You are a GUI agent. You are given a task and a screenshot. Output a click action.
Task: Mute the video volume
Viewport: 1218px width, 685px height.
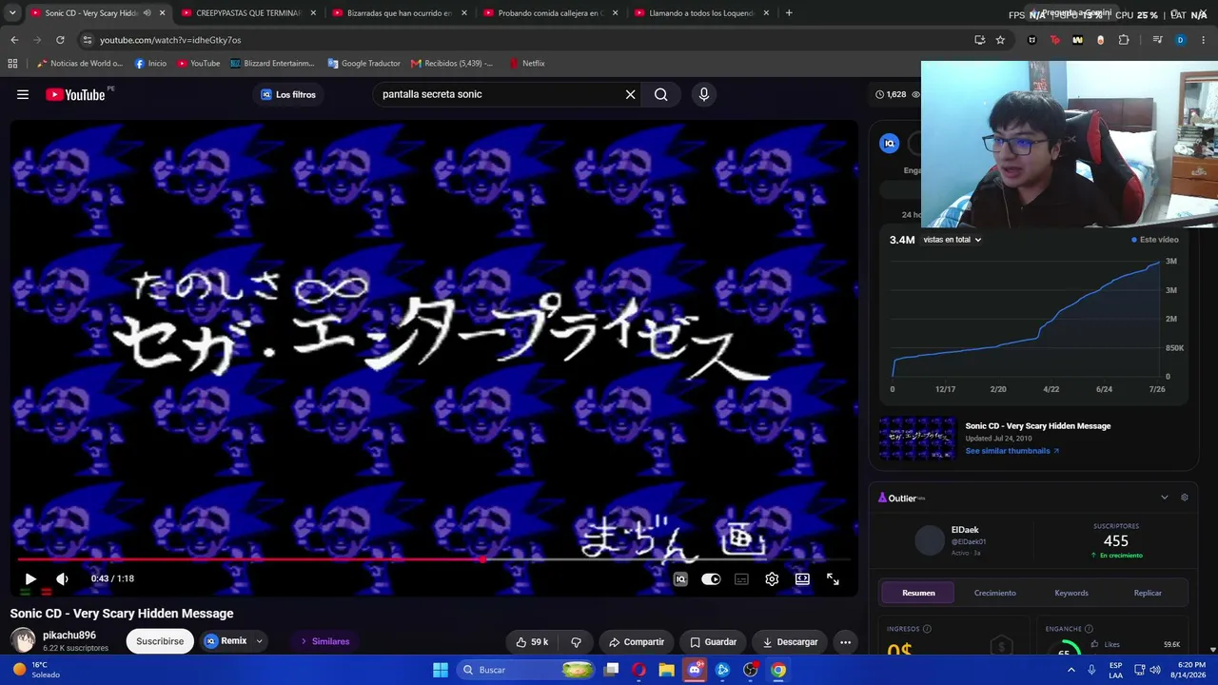[x=62, y=578]
